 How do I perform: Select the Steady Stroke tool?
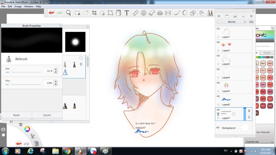177,13
